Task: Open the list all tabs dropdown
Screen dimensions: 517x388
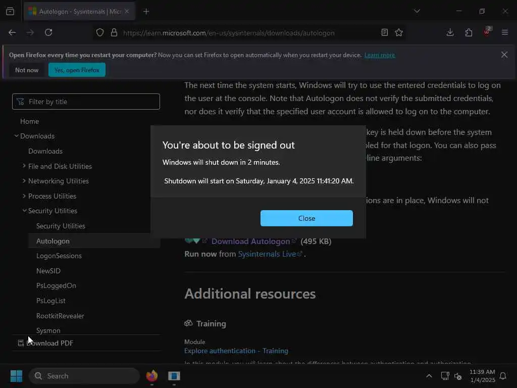Action: [417, 11]
